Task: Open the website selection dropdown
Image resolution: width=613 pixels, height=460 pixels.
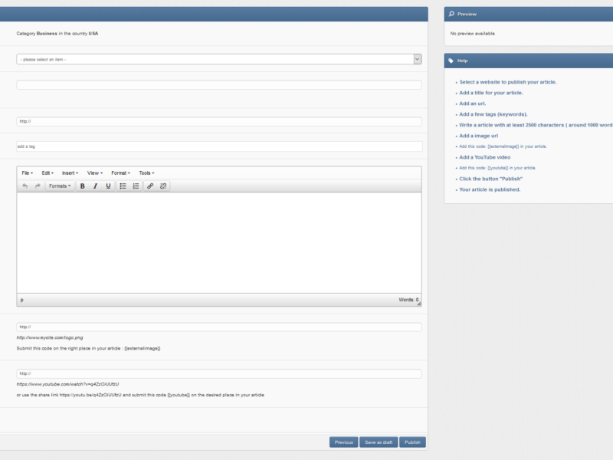Action: (x=219, y=60)
